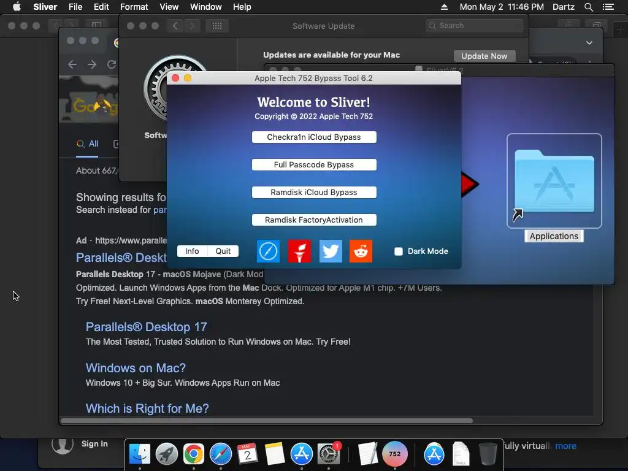Viewport: 628px width, 471px height.
Task: Click Checkra1n iCloud Bypass button
Action: (x=314, y=137)
